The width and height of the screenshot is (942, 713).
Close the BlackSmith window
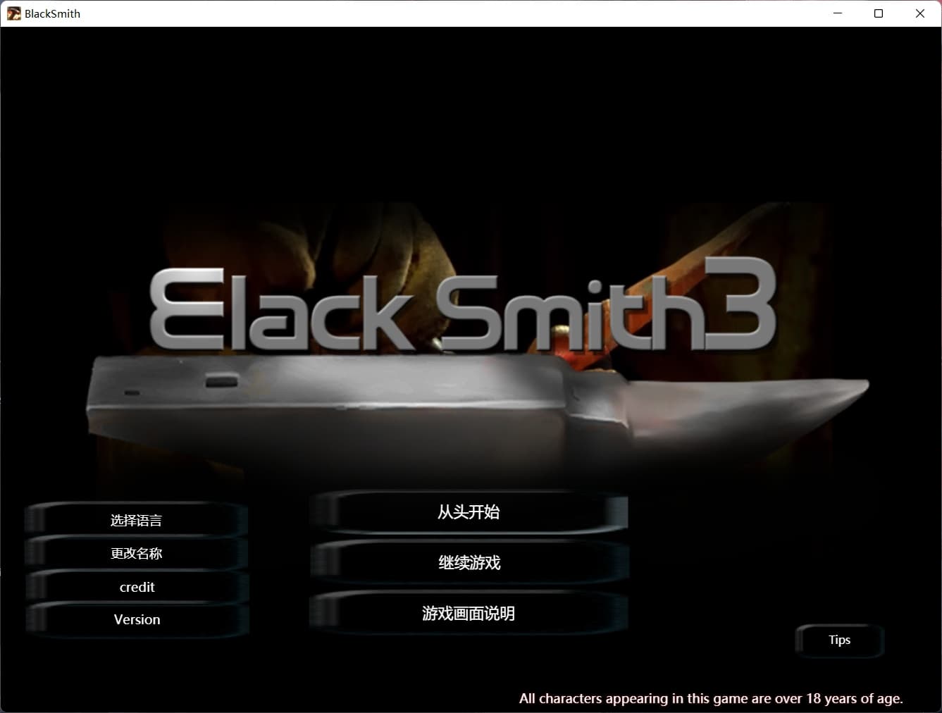tap(920, 13)
